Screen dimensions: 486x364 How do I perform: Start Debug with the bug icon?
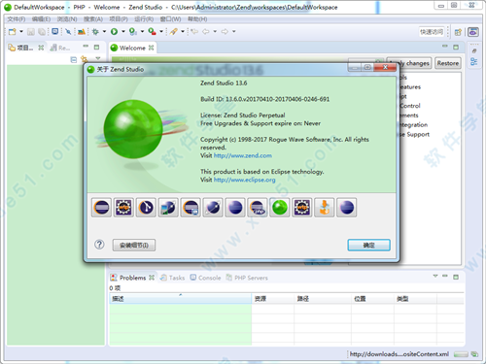coord(95,31)
